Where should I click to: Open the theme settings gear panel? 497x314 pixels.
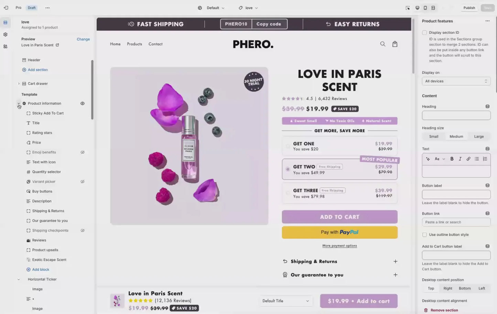(5, 35)
